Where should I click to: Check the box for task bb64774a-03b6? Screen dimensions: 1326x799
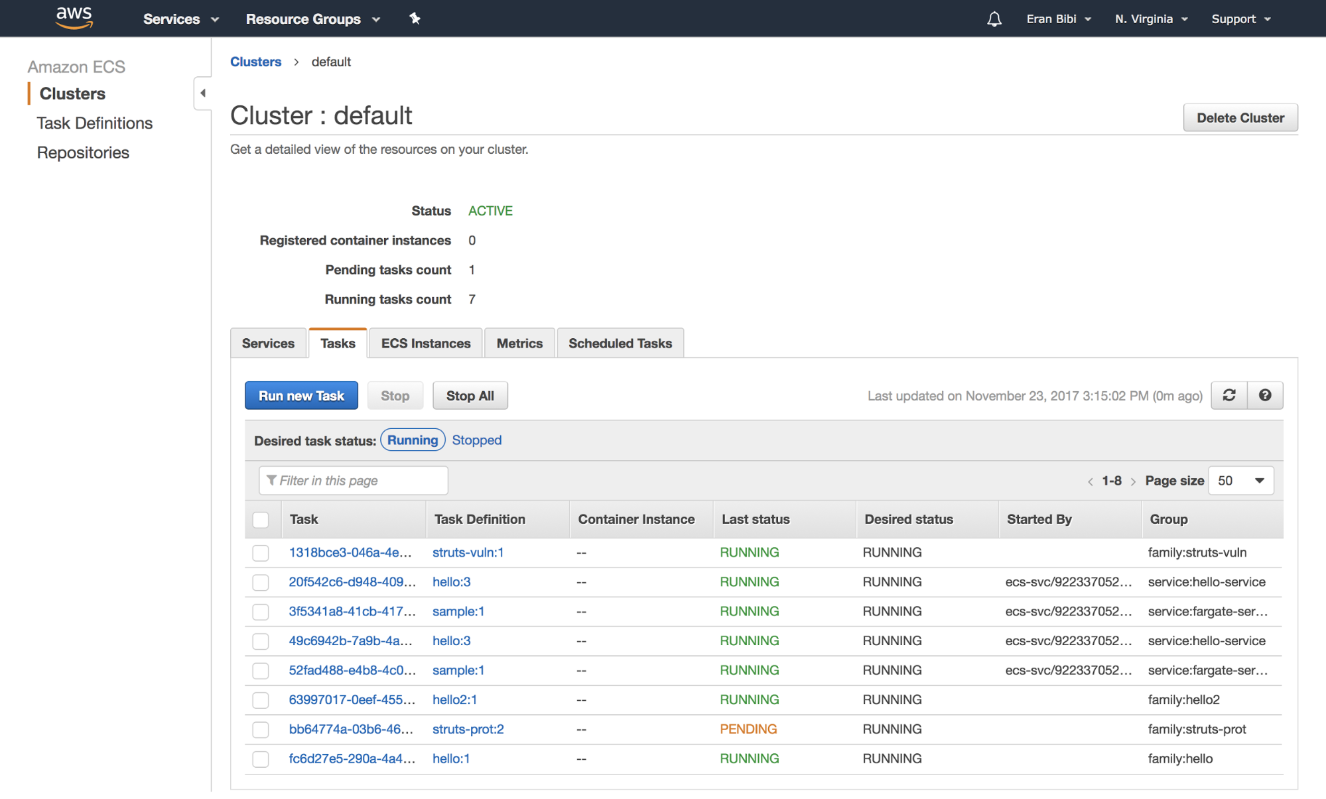coord(261,729)
